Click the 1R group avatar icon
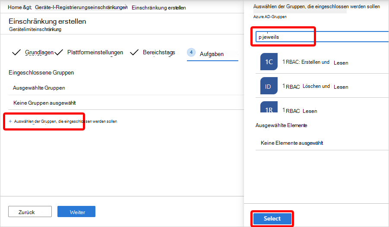Image resolution: width=389 pixels, height=227 pixels. coord(269,107)
